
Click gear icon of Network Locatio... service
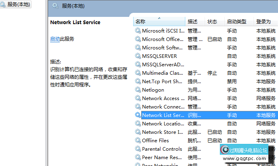point(138,123)
